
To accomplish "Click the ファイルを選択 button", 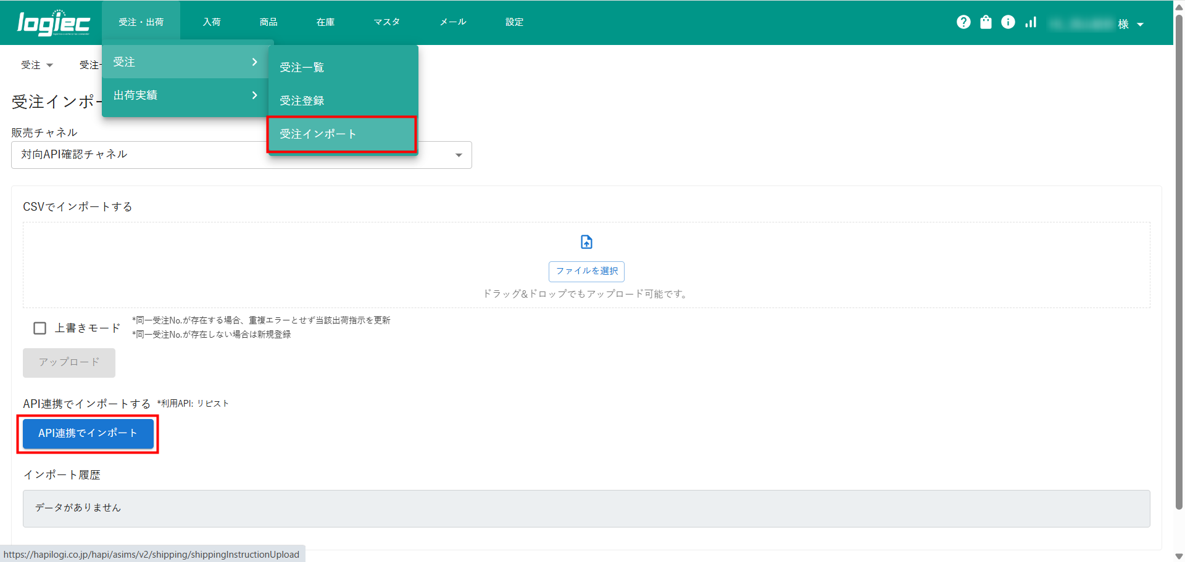I will (586, 271).
